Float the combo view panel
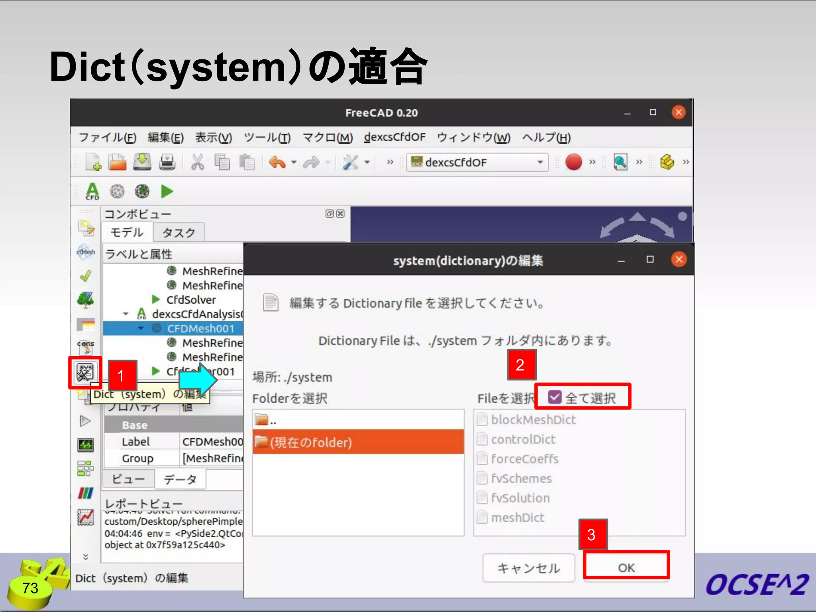816x612 pixels. [330, 214]
